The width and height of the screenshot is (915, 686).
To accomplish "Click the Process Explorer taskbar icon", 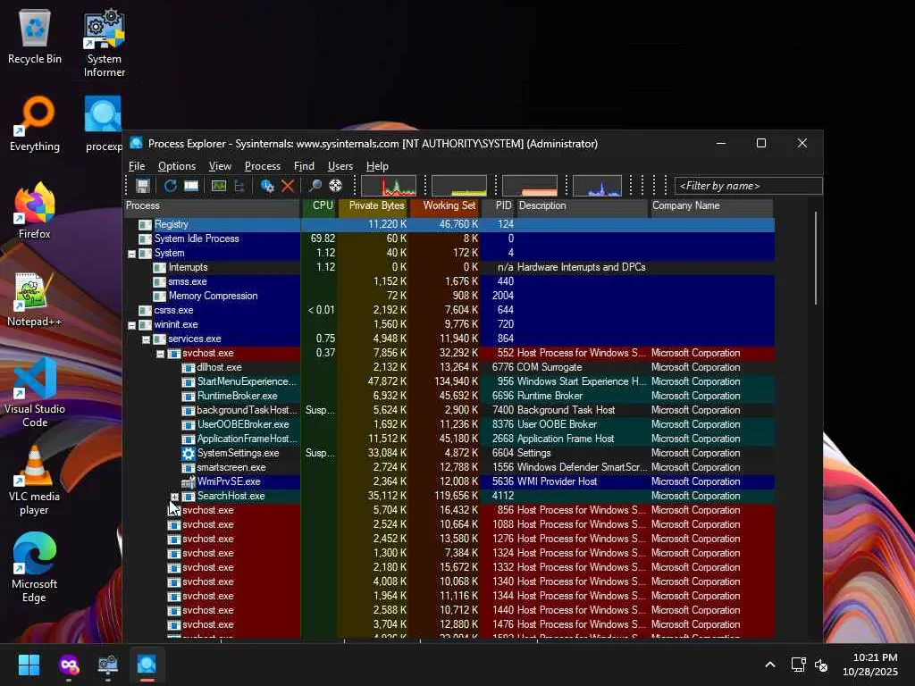I will (147, 665).
